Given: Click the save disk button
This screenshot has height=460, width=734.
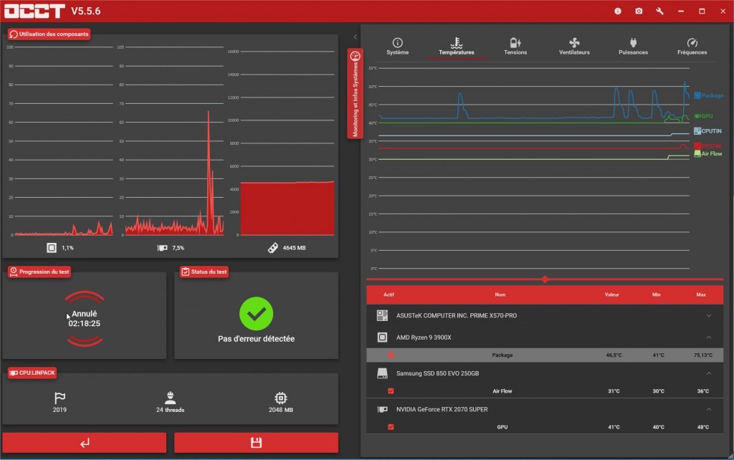Looking at the screenshot, I should [256, 443].
